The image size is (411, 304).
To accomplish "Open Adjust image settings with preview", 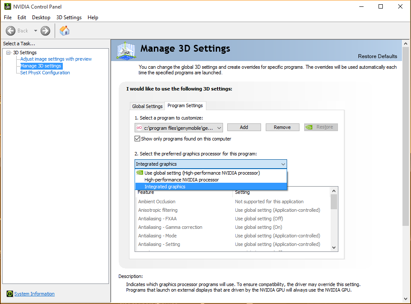I will pos(56,59).
